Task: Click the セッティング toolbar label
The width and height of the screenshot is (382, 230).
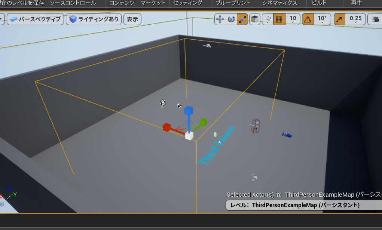Action: coord(187,3)
